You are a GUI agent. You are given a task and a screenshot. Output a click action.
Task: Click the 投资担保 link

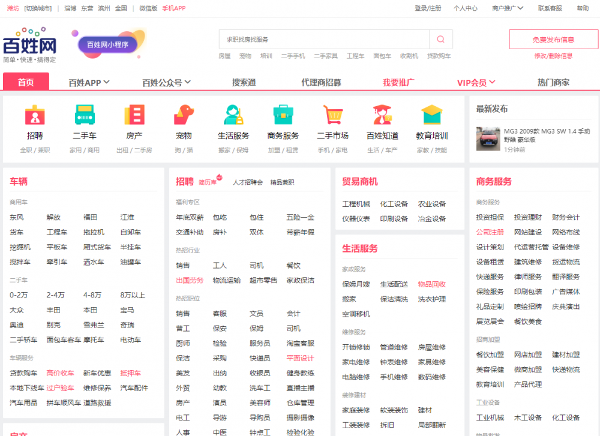coord(490,217)
